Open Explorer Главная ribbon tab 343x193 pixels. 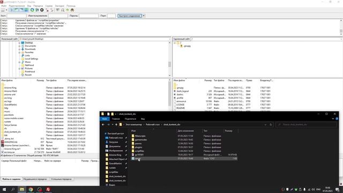[116, 119]
